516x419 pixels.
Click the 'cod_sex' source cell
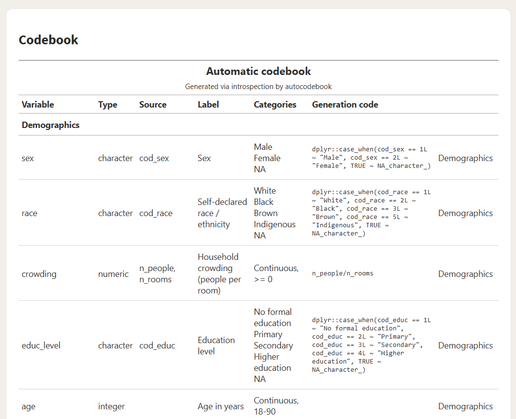coord(154,158)
